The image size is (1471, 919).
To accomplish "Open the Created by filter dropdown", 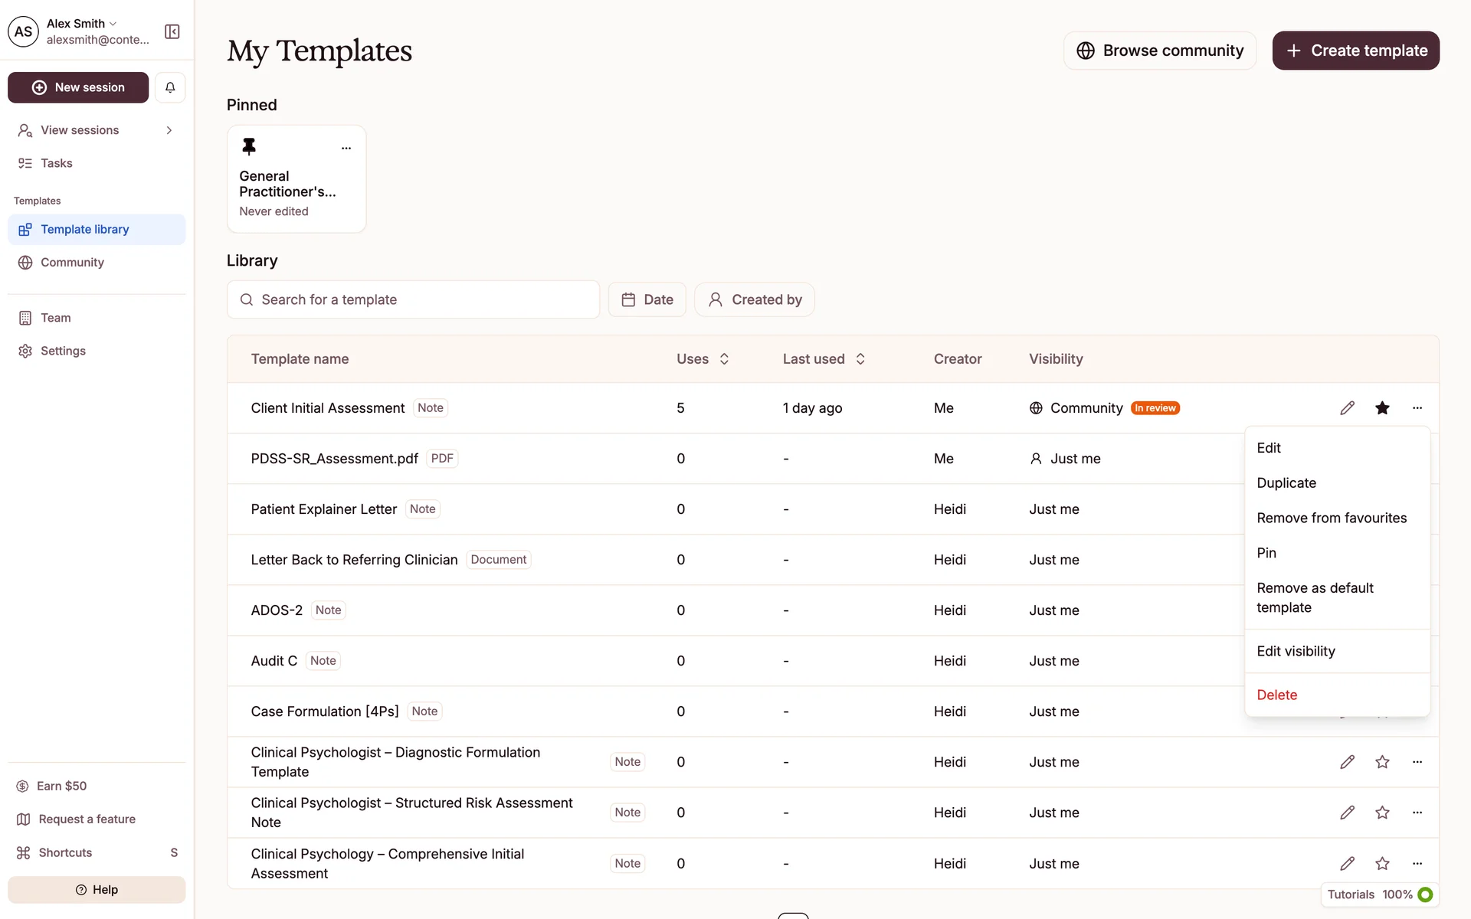I will tap(754, 299).
